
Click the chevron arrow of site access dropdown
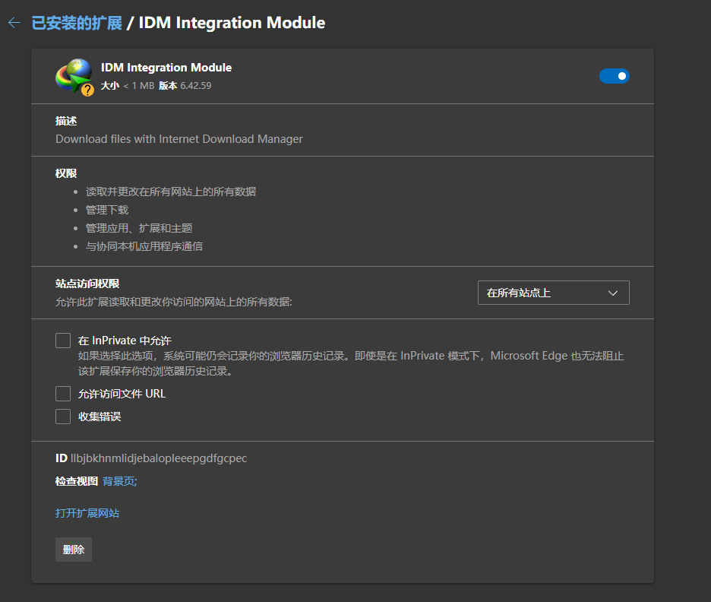tap(613, 293)
